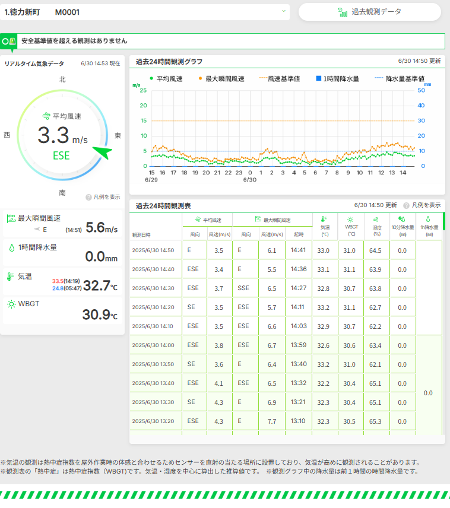
Task: Toggle 平均風速 series in graph legend
Action: (x=166, y=79)
